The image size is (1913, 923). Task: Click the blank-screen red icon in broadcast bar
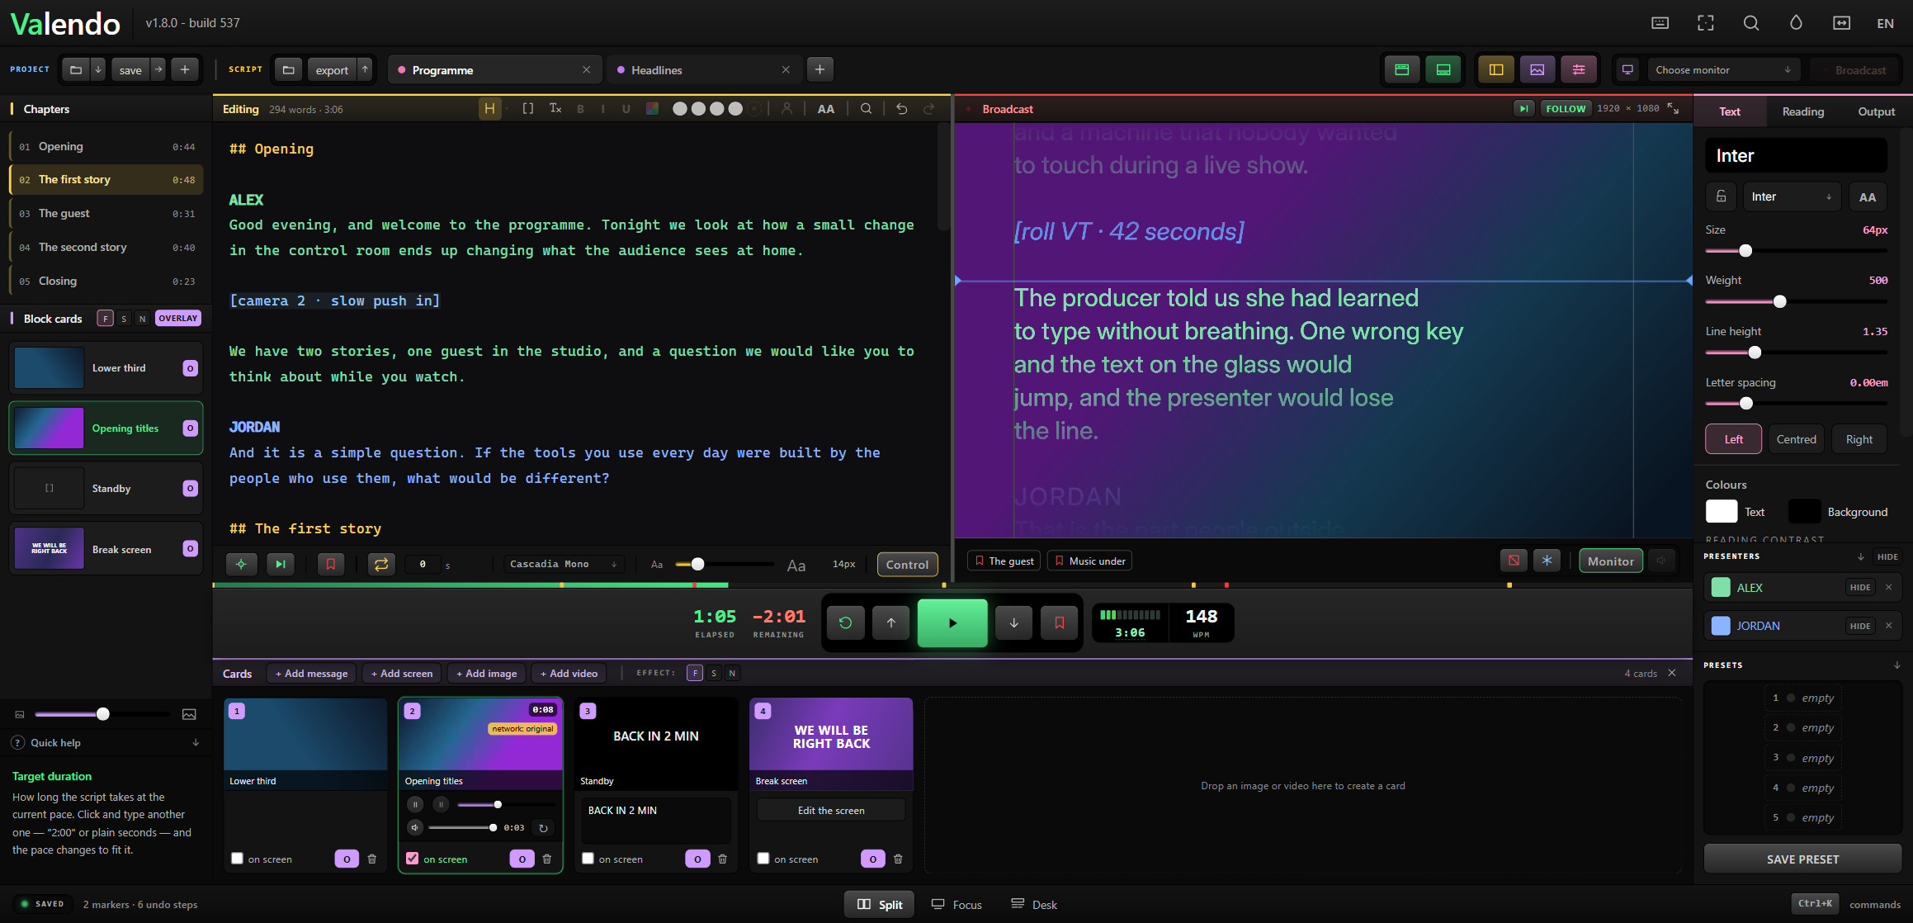1514,561
